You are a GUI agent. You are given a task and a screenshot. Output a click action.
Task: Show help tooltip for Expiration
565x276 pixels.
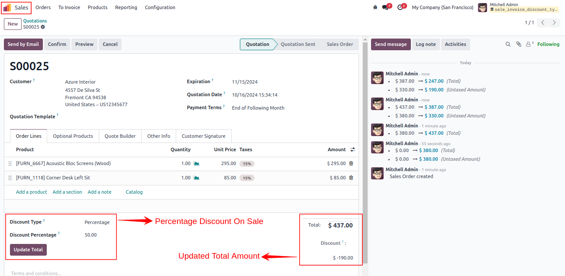(x=212, y=80)
